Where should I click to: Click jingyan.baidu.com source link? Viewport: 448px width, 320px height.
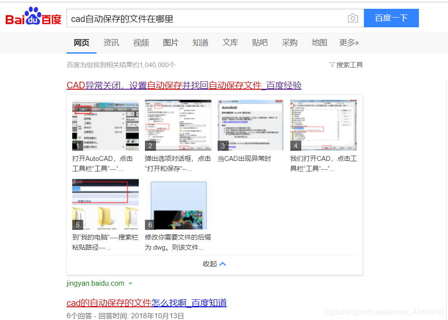pyautogui.click(x=96, y=284)
